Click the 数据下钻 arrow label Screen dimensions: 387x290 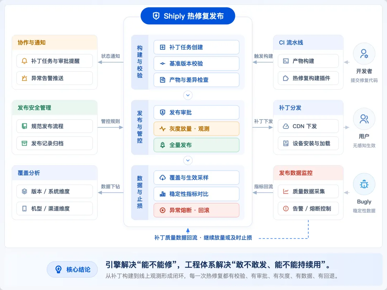[110, 187]
